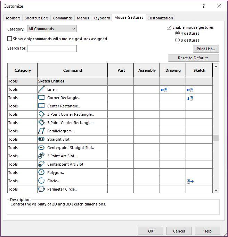Click the Circle command icon

pyautogui.click(x=41, y=181)
